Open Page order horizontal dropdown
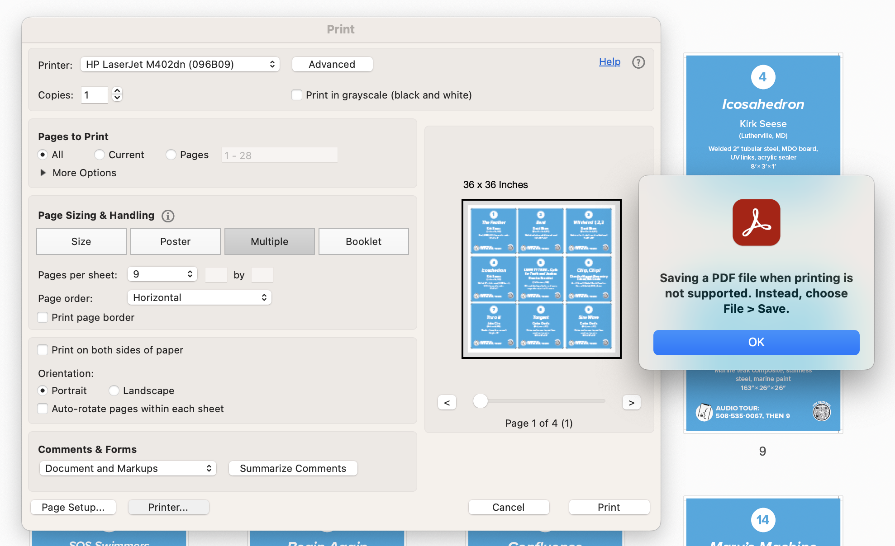The height and width of the screenshot is (546, 895). tap(198, 297)
